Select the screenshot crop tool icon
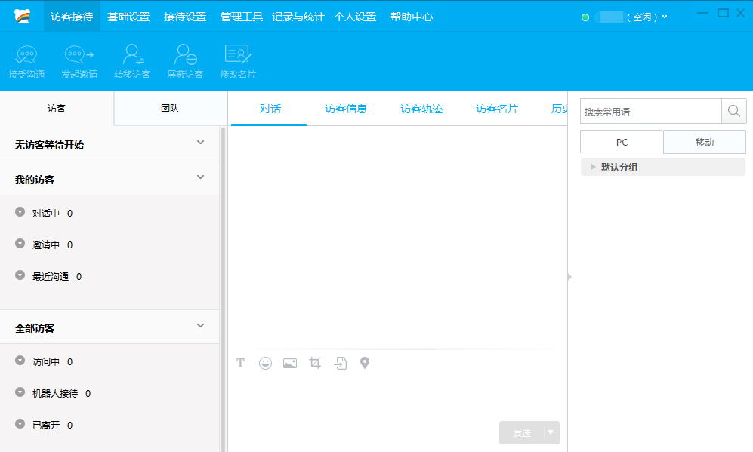Screen dimensions: 753x452 [315, 363]
